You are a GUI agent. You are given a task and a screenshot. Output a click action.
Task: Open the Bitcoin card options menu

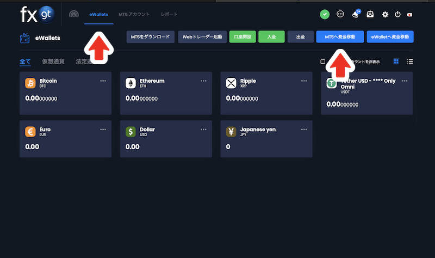coord(103,81)
